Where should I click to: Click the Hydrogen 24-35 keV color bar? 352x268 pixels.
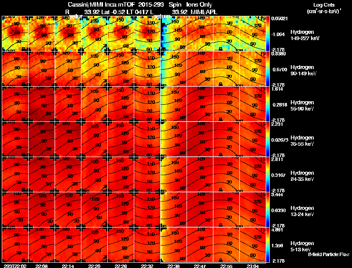coord(268,175)
